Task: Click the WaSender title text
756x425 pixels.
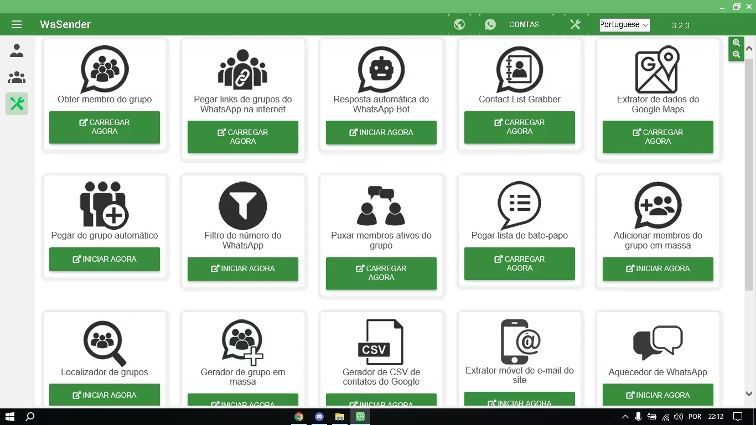Action: click(x=65, y=24)
